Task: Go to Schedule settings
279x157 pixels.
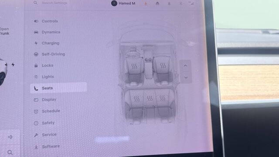Action: coord(47,111)
